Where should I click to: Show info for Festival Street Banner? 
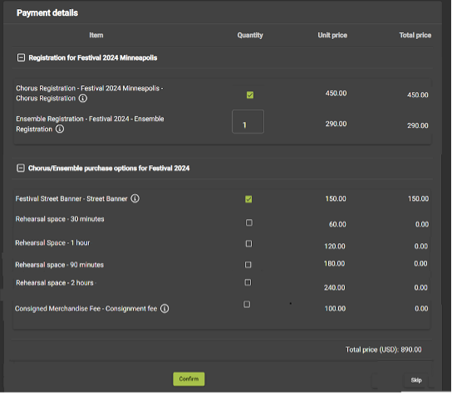(x=135, y=198)
